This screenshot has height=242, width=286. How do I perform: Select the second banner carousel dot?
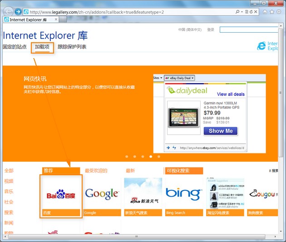pyautogui.click(x=135, y=157)
